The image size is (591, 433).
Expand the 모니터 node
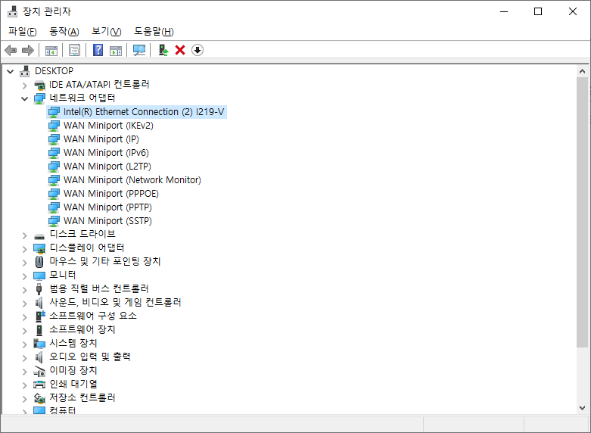pos(24,276)
